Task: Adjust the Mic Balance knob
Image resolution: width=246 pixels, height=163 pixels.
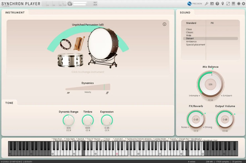Action: [x=210, y=84]
